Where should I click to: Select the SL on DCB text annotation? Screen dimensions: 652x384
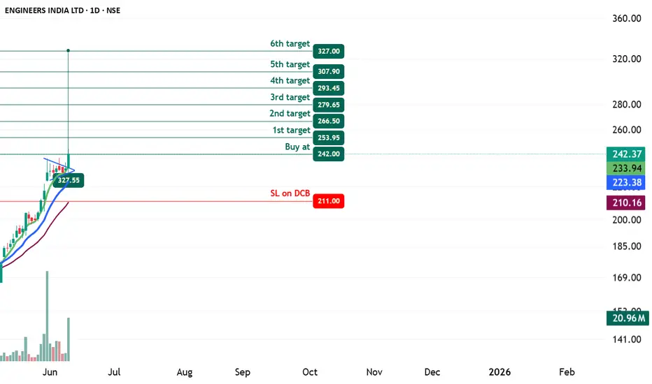click(290, 193)
